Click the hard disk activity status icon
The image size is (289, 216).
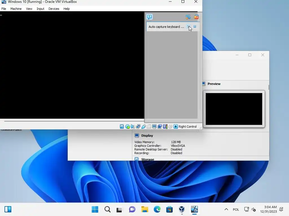pos(122,127)
